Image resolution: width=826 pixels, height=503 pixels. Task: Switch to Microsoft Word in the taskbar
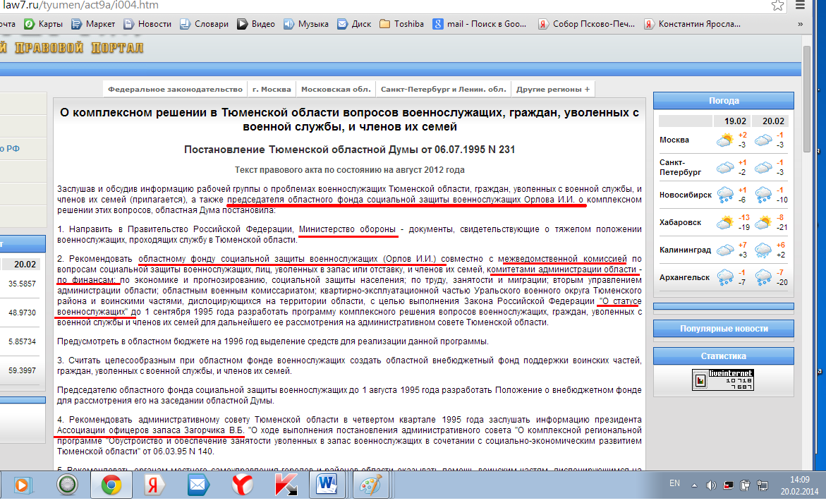tap(327, 485)
